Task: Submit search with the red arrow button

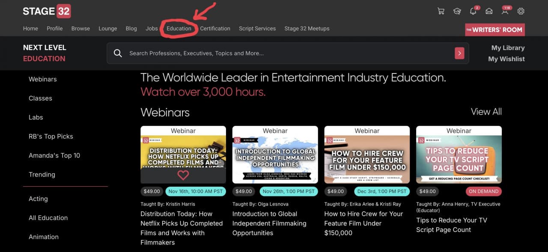Action: 459,53
